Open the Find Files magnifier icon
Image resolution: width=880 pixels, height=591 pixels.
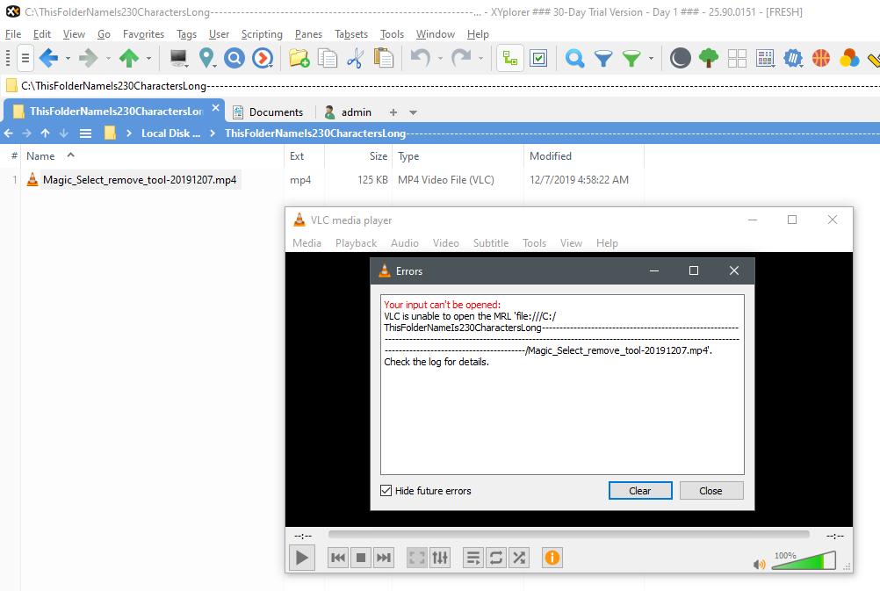tap(574, 59)
